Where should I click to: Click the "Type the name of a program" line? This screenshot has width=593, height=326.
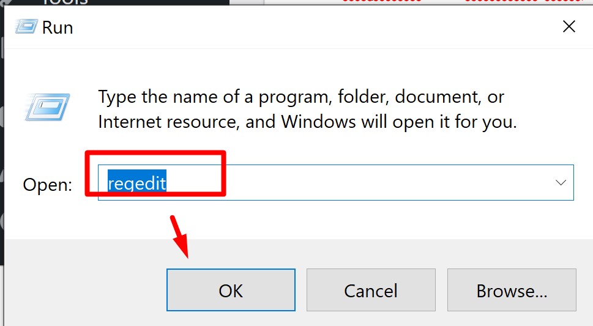pos(301,97)
